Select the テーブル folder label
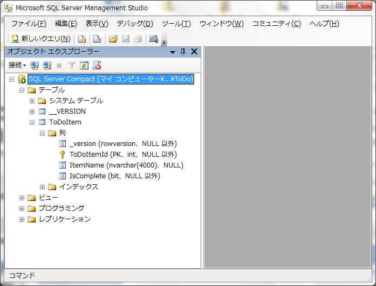376x286 pixels. (52, 90)
